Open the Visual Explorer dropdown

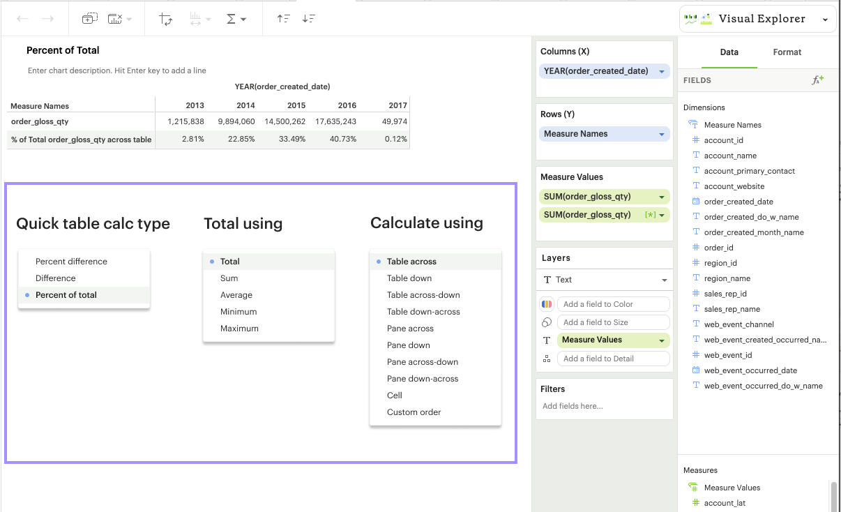[757, 20]
